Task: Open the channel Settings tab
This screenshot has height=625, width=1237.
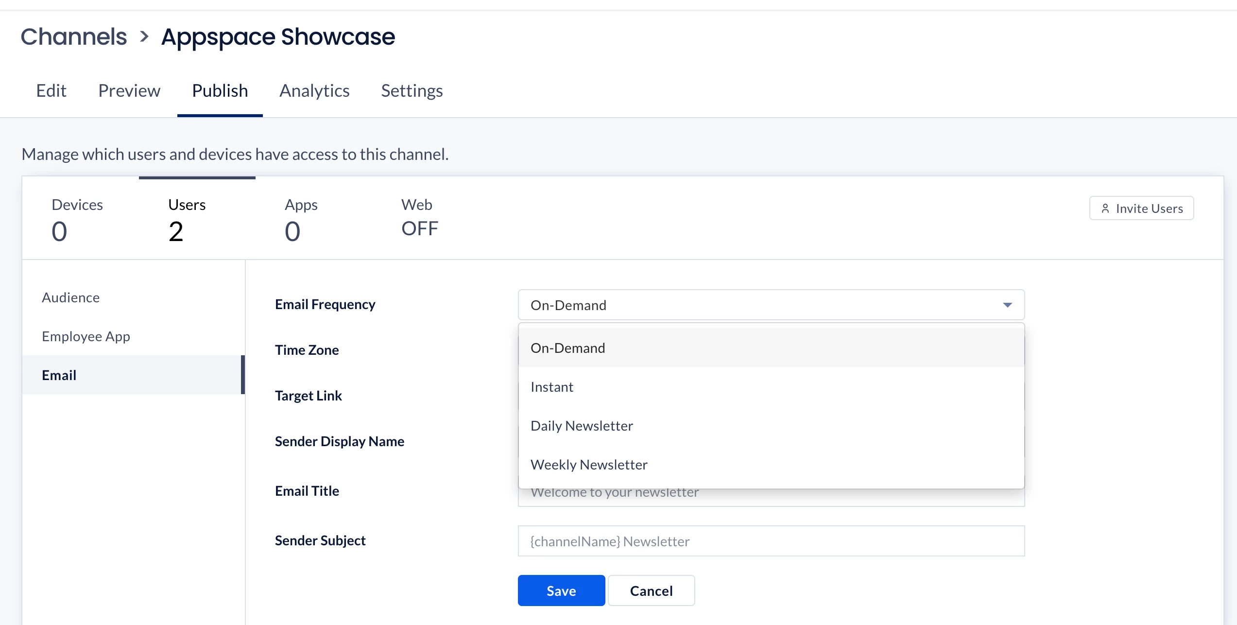Action: click(412, 91)
